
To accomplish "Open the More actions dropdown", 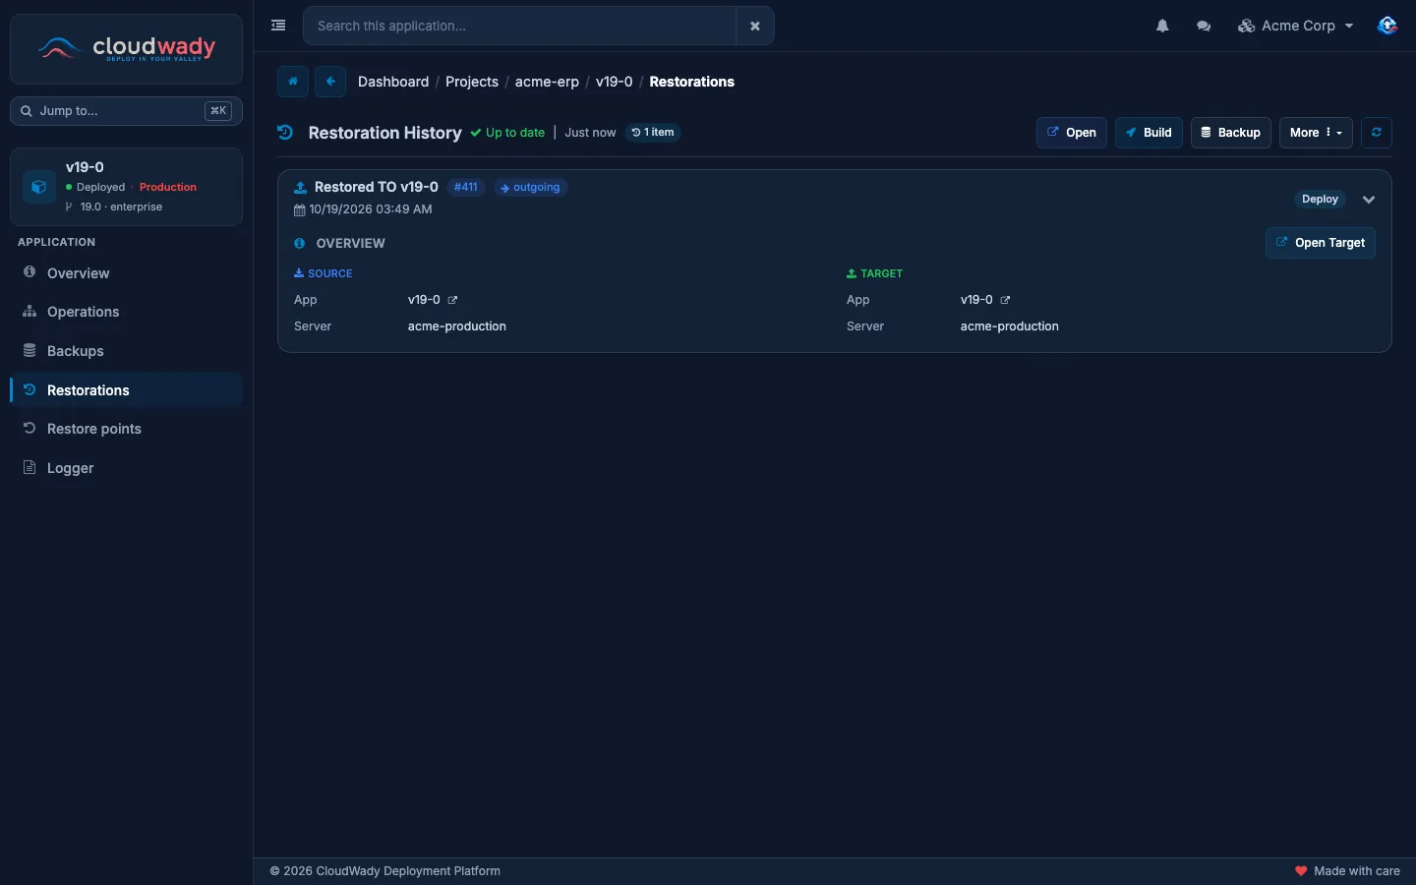I will (x=1316, y=133).
